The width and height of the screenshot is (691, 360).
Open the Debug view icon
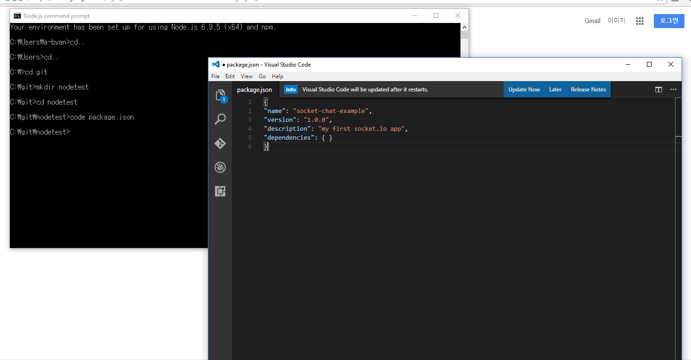tap(220, 167)
